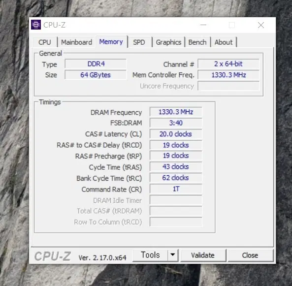
Task: Click the 64 GBytes size value
Action: click(x=96, y=75)
